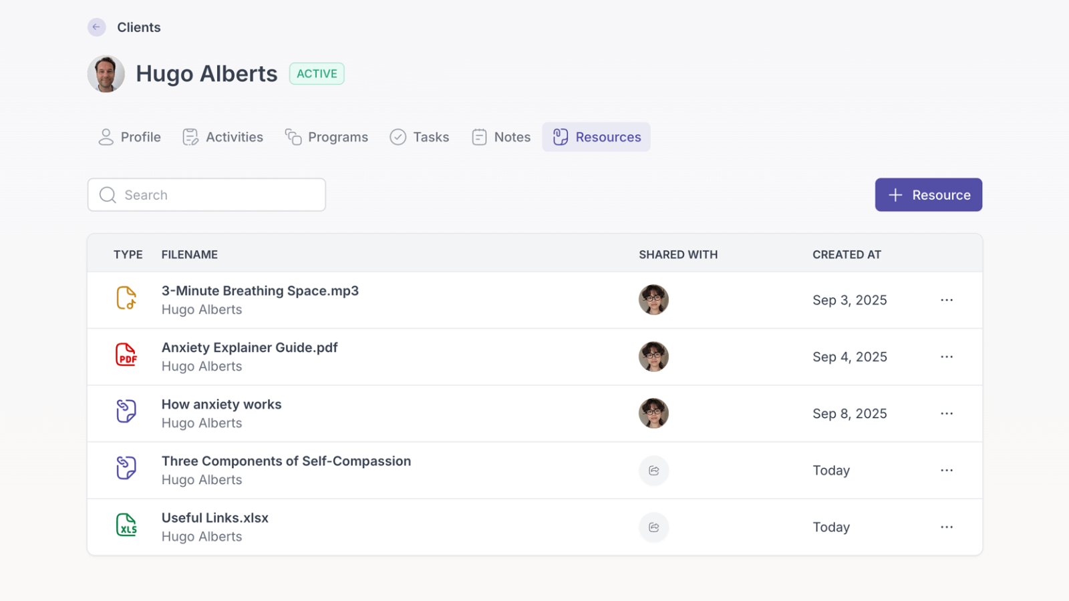Expand more options for How anxiety works
This screenshot has height=601, width=1069.
point(947,414)
